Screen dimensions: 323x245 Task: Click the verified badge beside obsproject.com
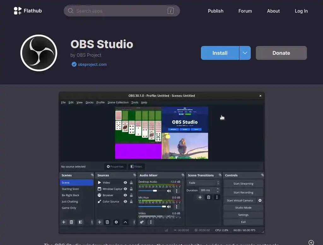[74, 64]
